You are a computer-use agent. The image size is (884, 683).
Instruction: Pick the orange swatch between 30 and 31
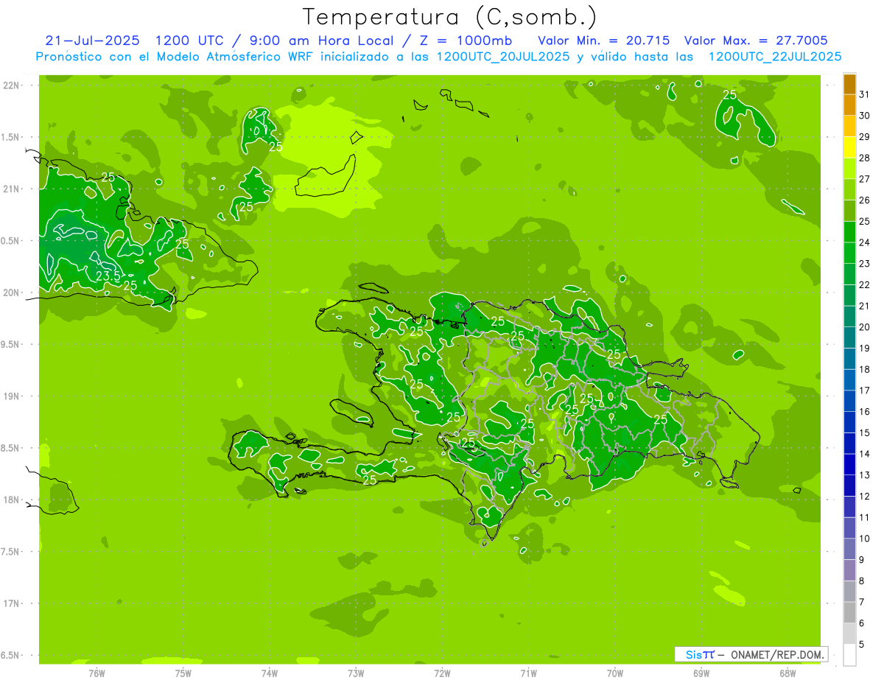849,105
